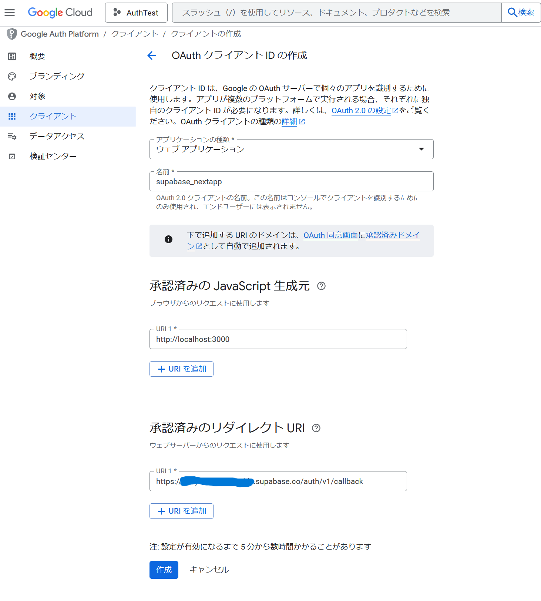Click the ブランディング palette icon
Image resolution: width=541 pixels, height=601 pixels.
[x=12, y=76]
